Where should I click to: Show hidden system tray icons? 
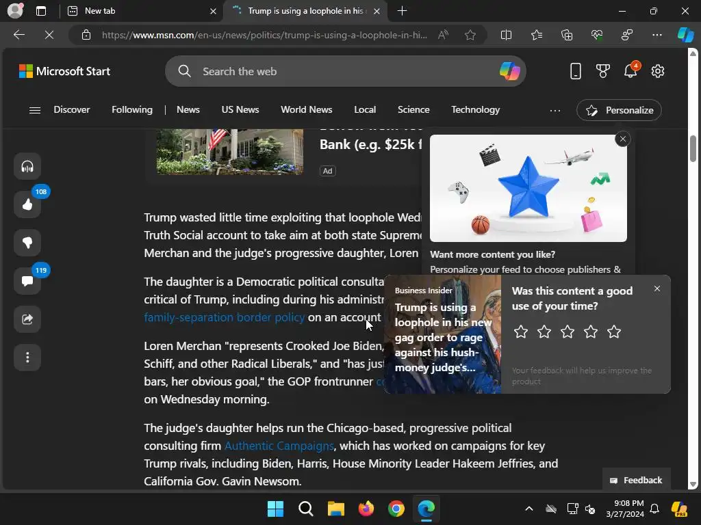(529, 509)
